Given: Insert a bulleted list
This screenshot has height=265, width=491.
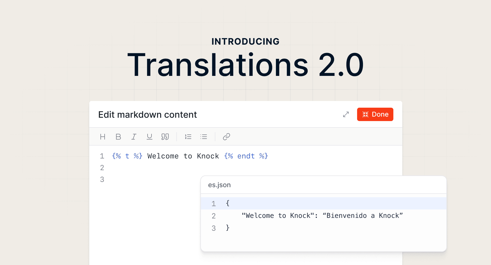Looking at the screenshot, I should pyautogui.click(x=204, y=137).
